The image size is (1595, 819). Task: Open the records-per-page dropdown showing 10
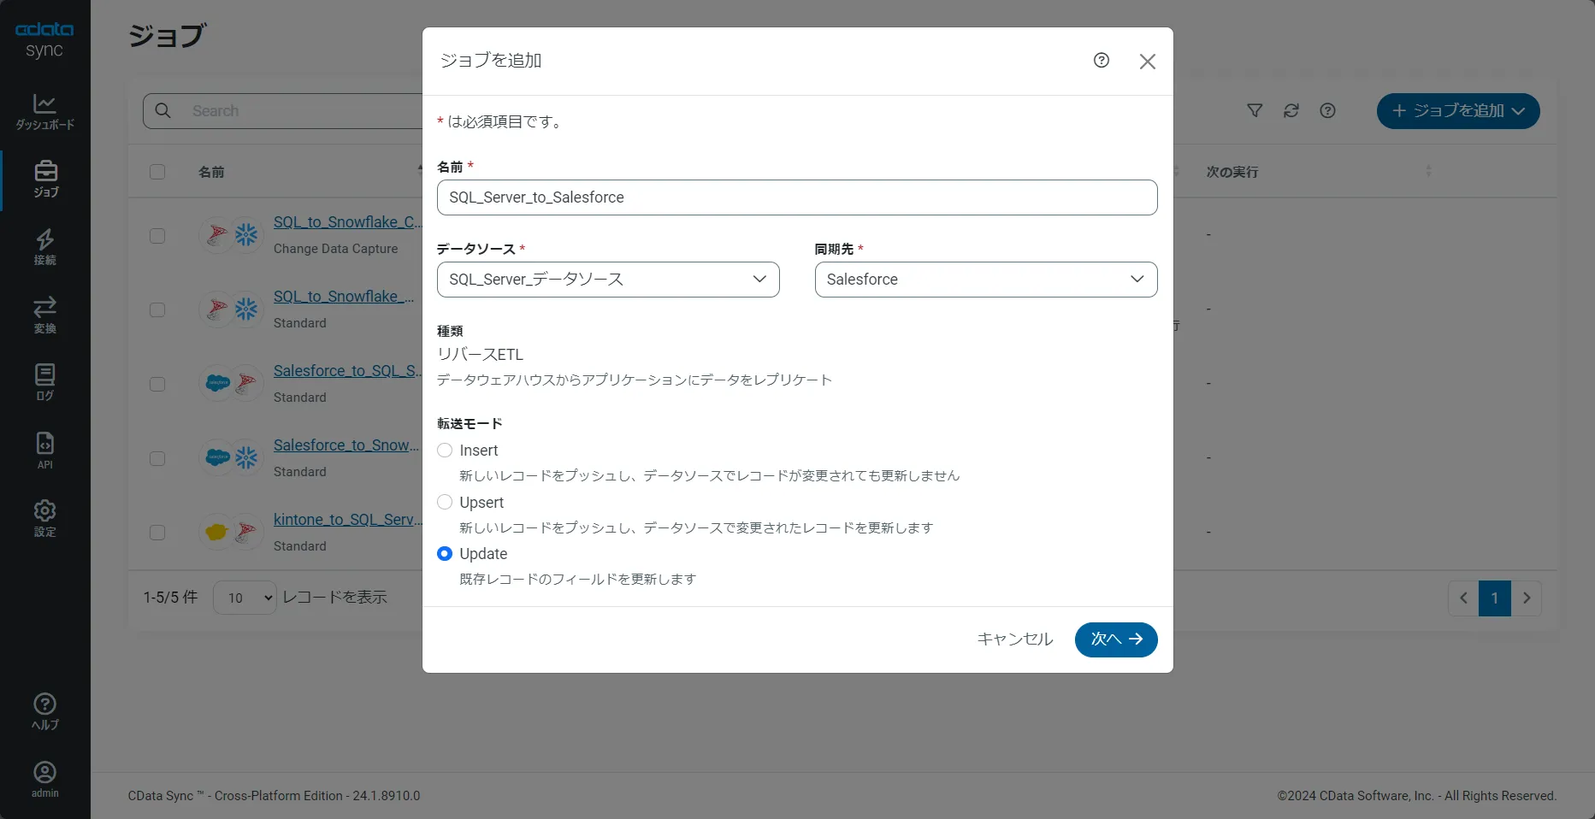[244, 598]
